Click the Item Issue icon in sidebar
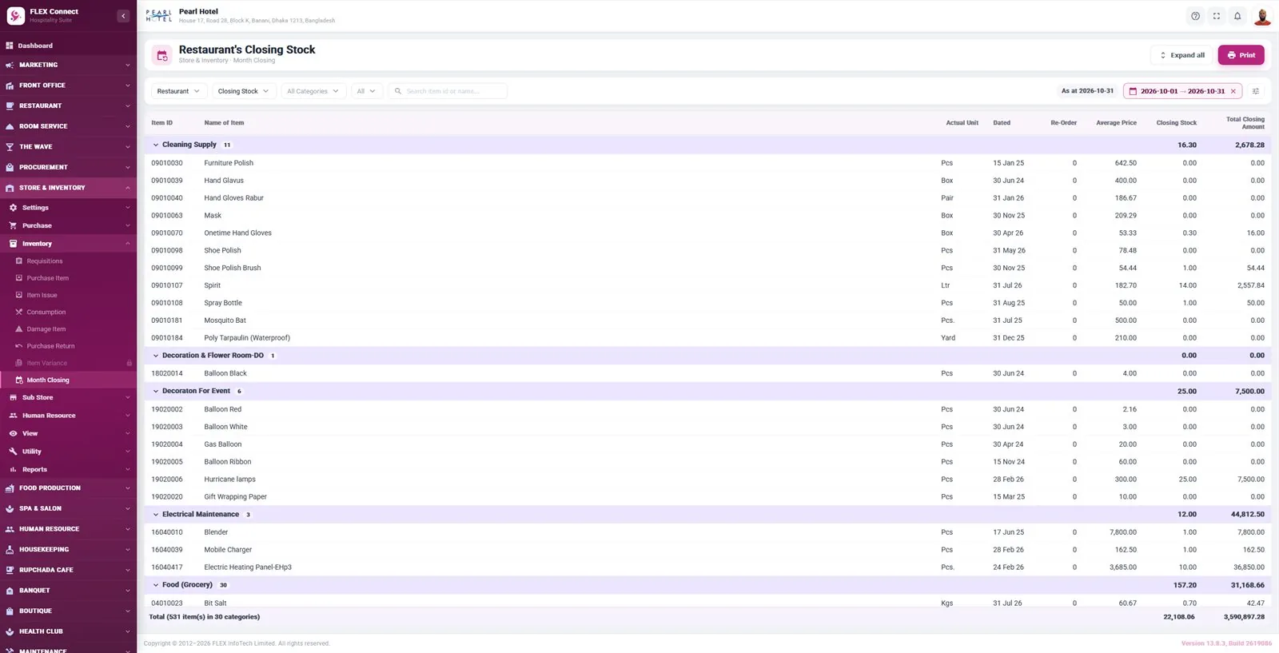Image resolution: width=1279 pixels, height=653 pixels. pyautogui.click(x=19, y=295)
